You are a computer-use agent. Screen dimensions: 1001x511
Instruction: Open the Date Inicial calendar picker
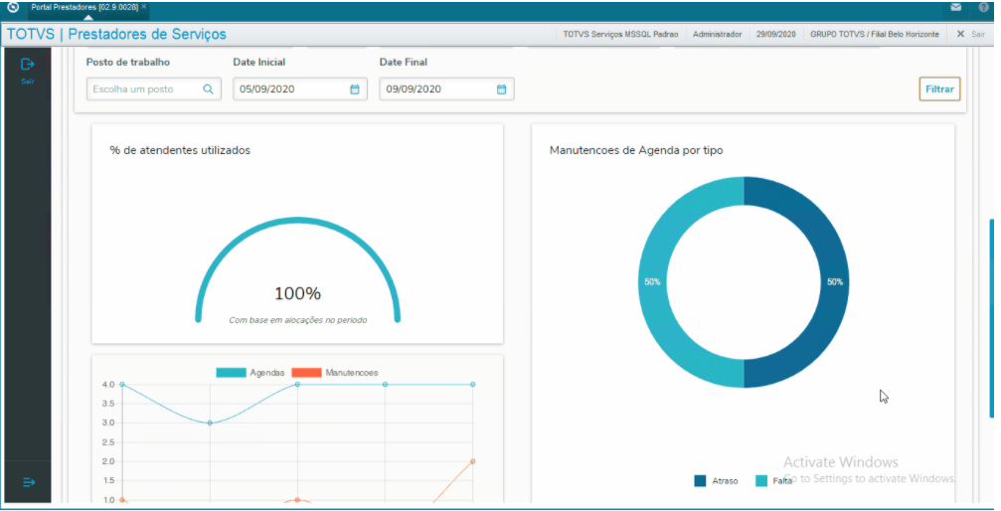point(355,89)
